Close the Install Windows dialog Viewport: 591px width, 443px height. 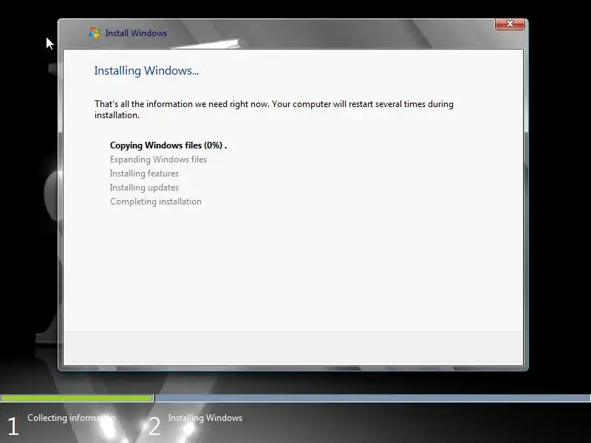[x=510, y=24]
